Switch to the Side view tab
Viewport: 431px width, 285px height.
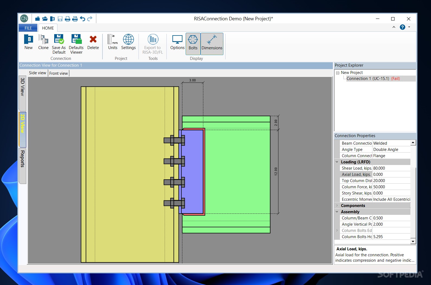coord(38,73)
